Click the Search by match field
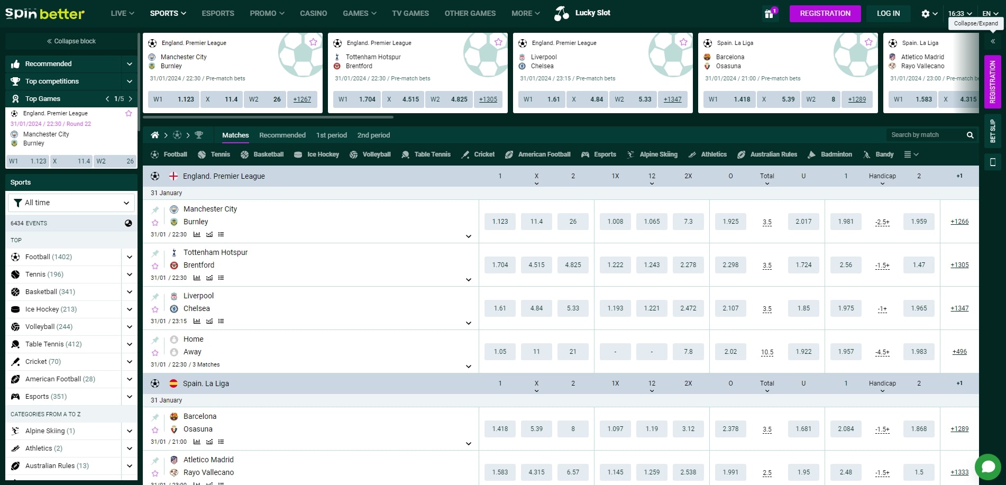Screen dimensions: 1006x485 coord(926,135)
